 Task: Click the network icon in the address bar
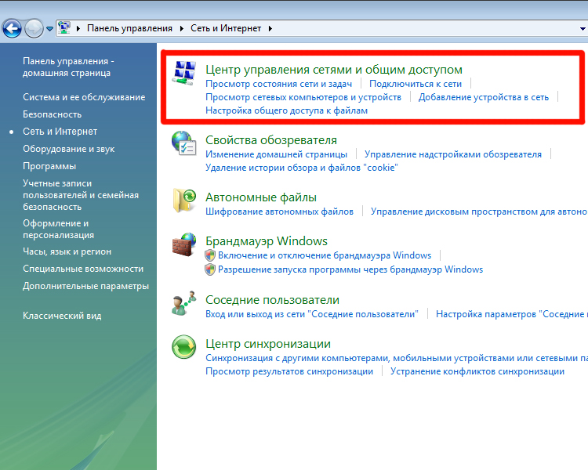click(x=64, y=28)
